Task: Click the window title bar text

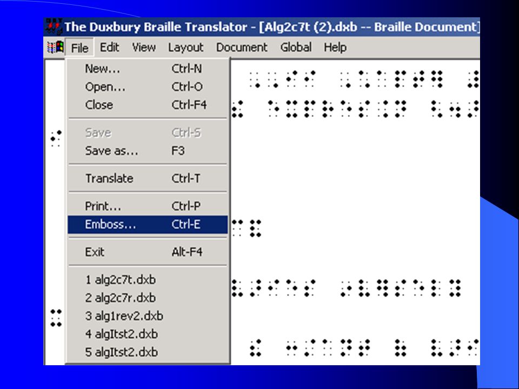Action: coord(271,27)
